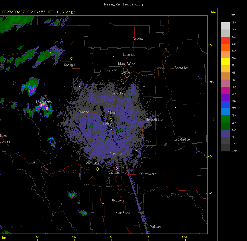Click the dBZ legend heading

pos(232,15)
